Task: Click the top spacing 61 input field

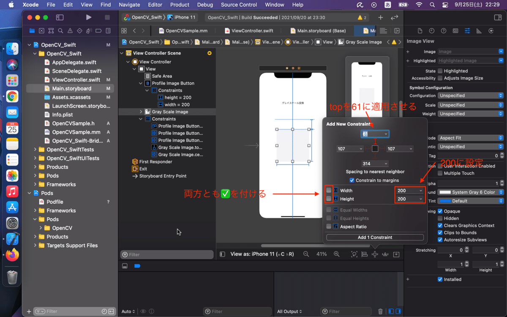Action: coord(375,134)
